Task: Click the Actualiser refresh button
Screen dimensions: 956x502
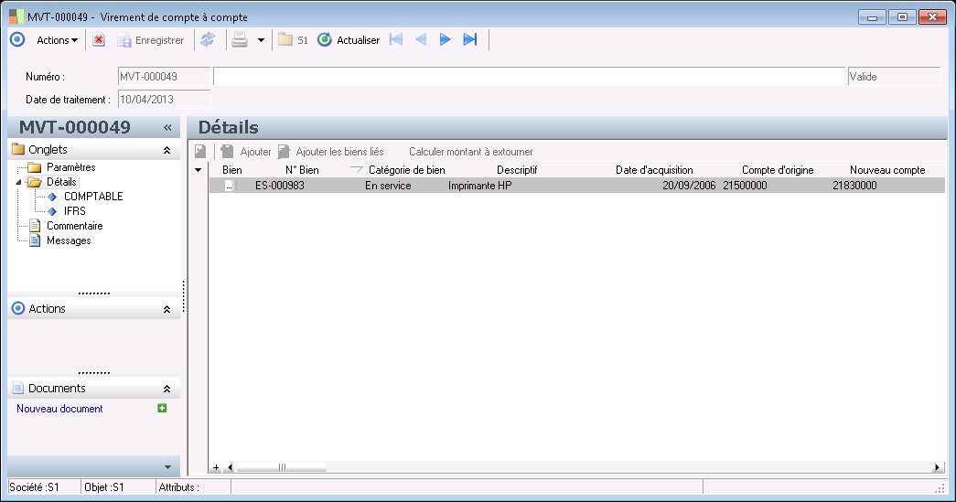Action: (x=349, y=40)
